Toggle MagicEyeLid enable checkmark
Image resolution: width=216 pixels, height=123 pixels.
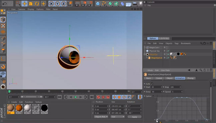168,57
